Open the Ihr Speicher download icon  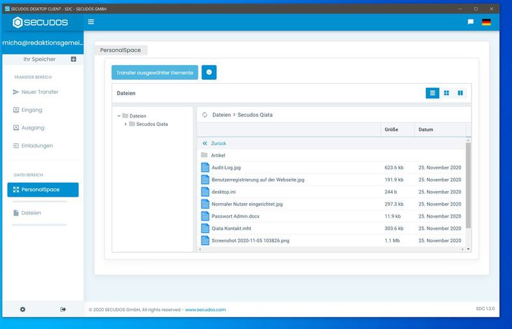coord(74,59)
